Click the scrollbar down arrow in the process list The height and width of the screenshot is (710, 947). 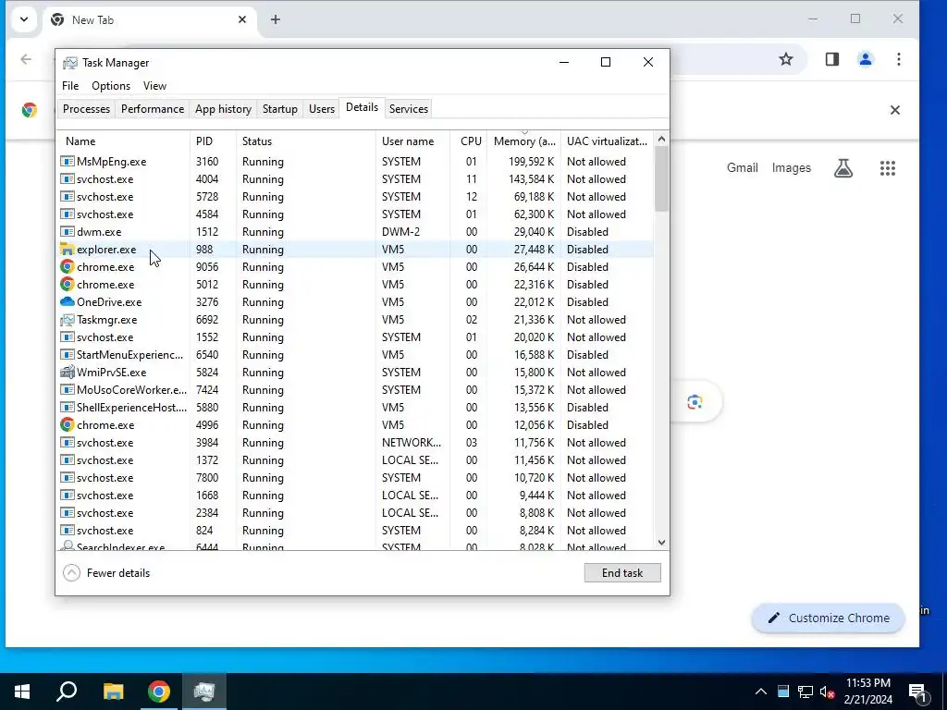(661, 543)
